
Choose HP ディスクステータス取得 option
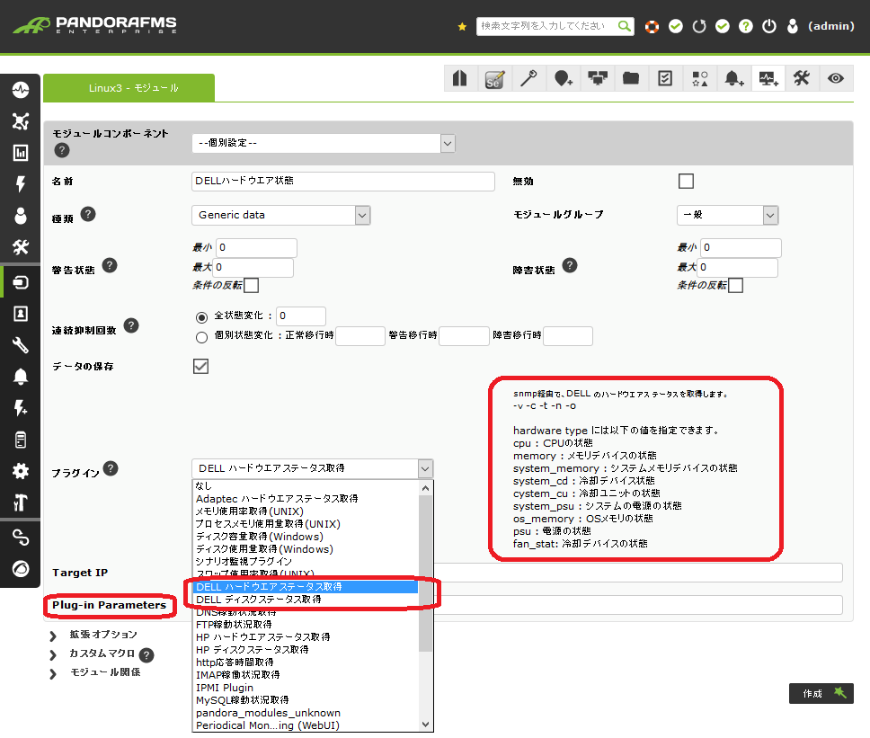(306, 650)
